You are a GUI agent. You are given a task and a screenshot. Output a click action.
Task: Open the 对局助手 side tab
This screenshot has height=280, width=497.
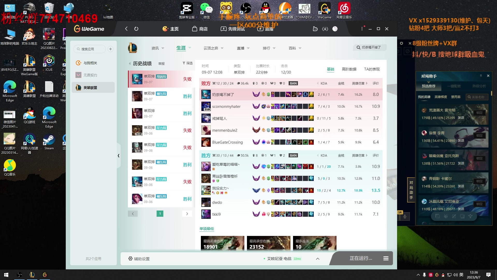411,190
